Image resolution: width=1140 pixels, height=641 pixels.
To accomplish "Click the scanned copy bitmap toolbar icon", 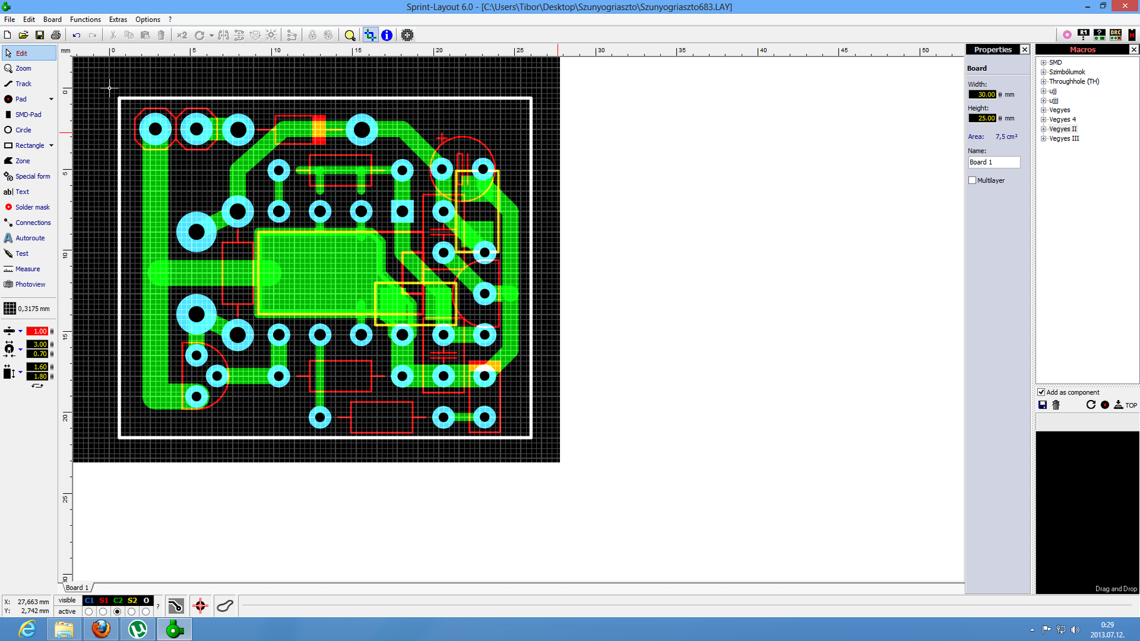I will [x=407, y=35].
